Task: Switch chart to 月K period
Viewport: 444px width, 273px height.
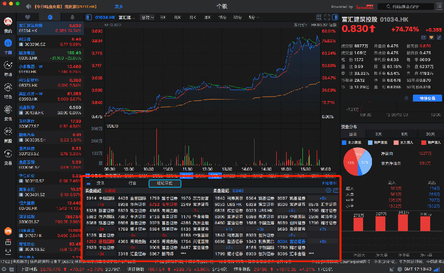Action: [192, 18]
